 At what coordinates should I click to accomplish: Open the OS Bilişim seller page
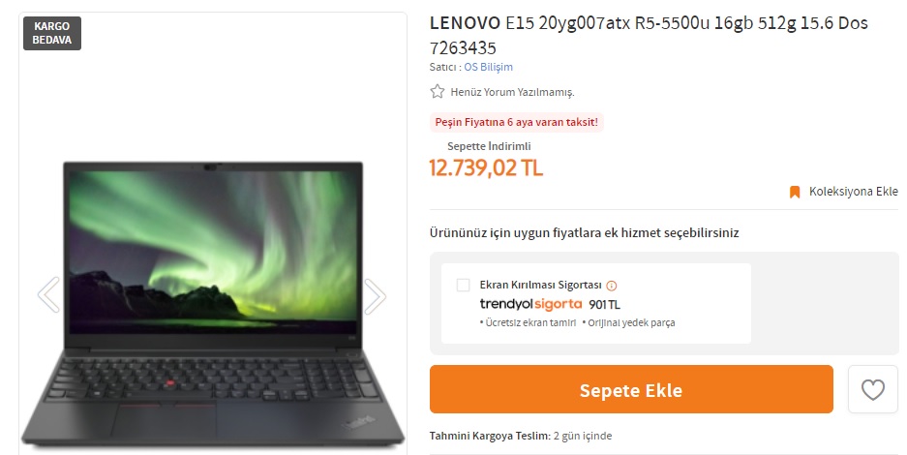pyautogui.click(x=488, y=67)
